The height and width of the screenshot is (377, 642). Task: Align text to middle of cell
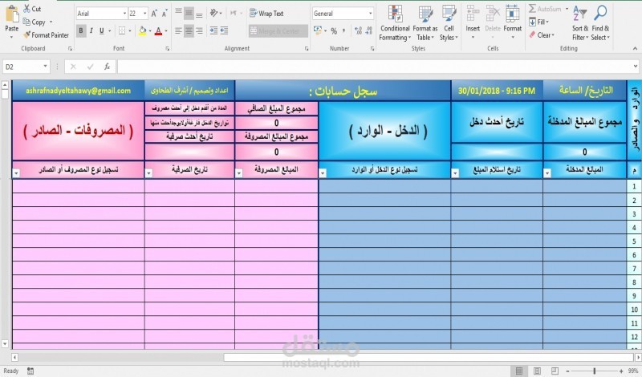(189, 14)
